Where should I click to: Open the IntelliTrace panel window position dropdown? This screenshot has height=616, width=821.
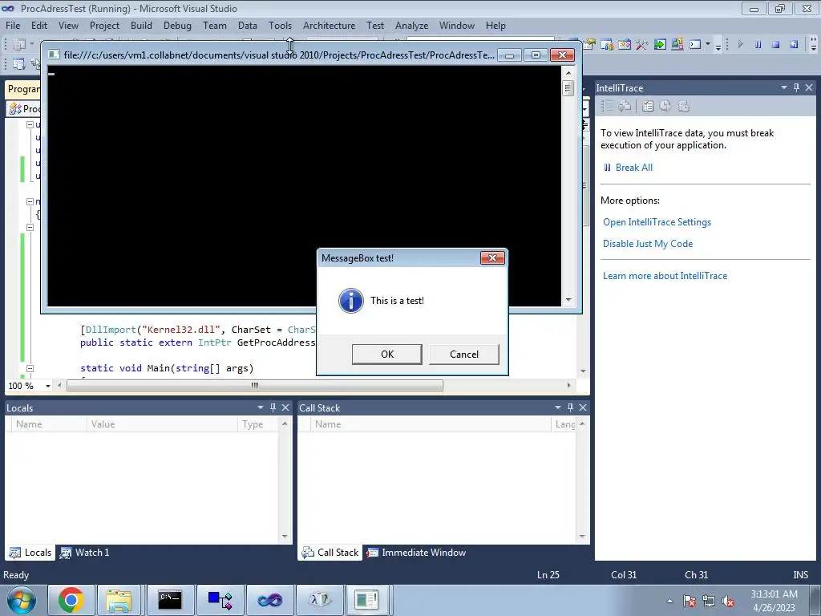pos(784,87)
